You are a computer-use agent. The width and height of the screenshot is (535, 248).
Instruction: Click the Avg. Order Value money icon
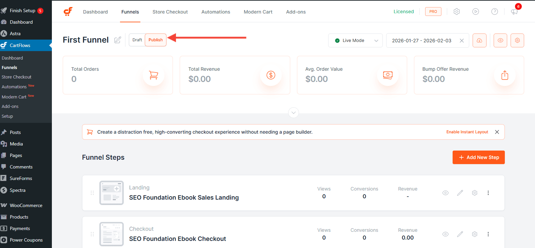click(x=388, y=75)
